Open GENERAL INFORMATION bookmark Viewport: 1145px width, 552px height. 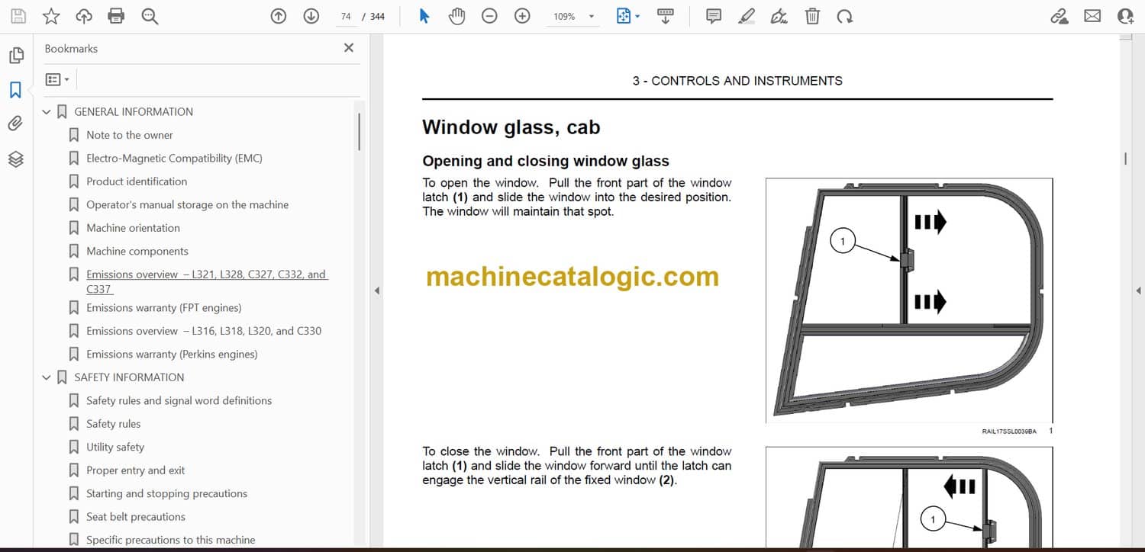coord(134,111)
